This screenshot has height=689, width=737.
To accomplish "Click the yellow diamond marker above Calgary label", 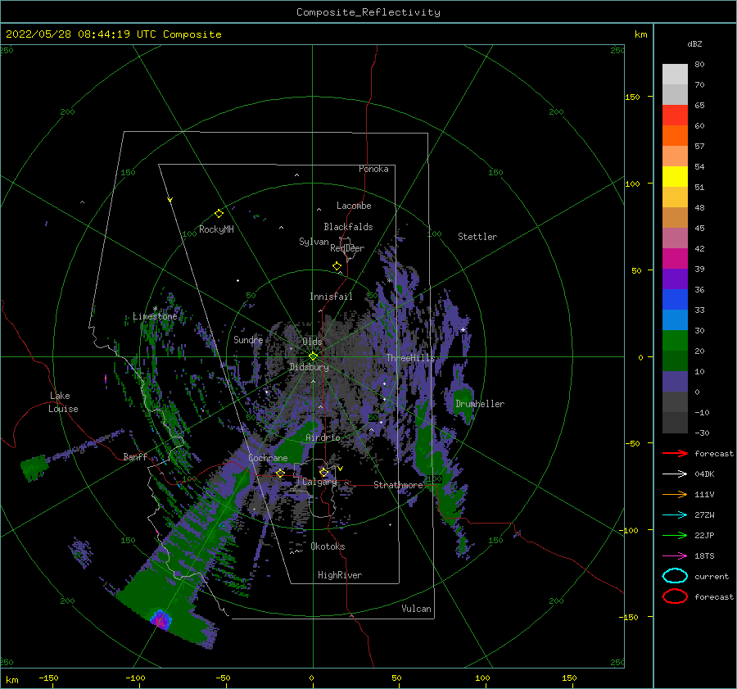I will (x=323, y=472).
